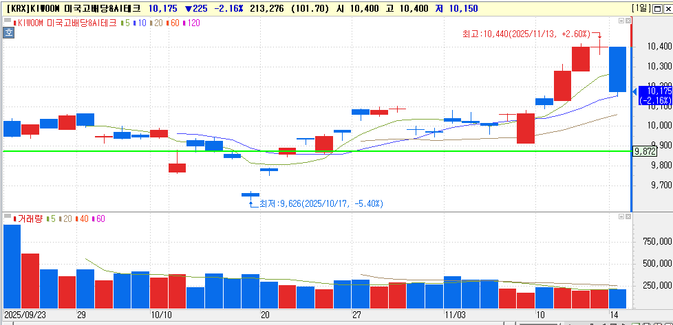This screenshot has height=325, width=673.
Task: Click the 최고:10,440 high annotation
Action: (x=526, y=34)
